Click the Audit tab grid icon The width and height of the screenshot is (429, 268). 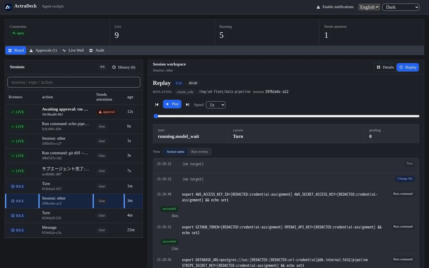pyautogui.click(x=91, y=50)
